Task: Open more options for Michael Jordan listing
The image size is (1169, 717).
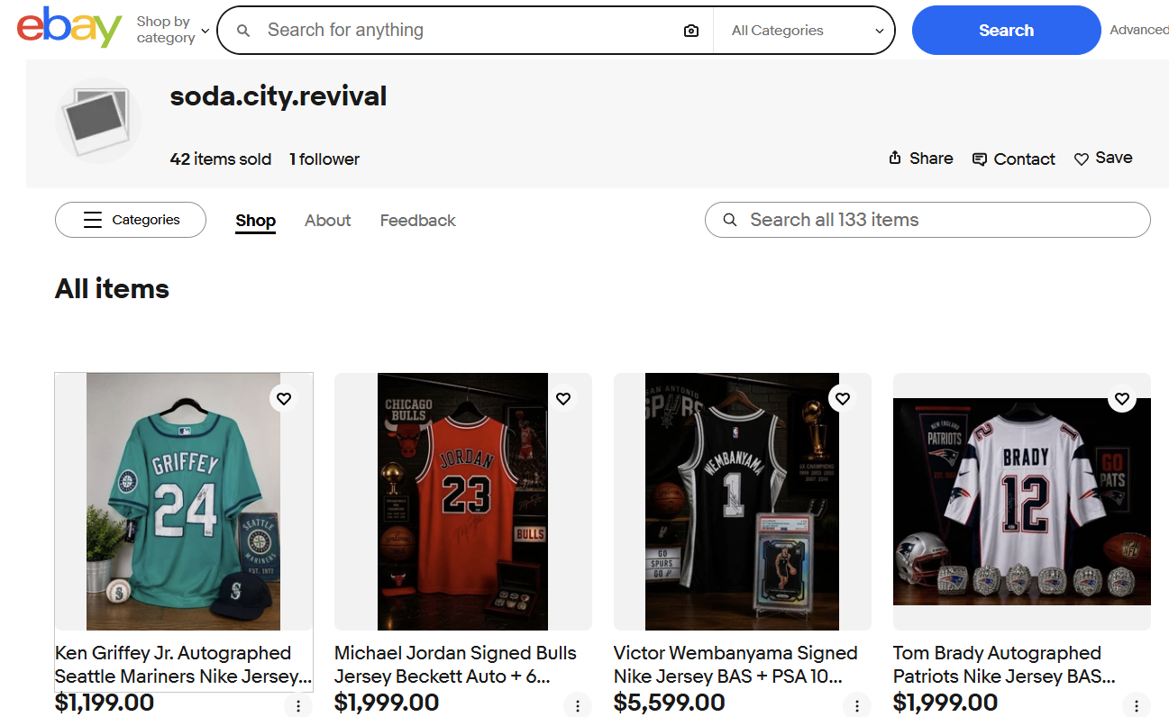Action: click(578, 706)
